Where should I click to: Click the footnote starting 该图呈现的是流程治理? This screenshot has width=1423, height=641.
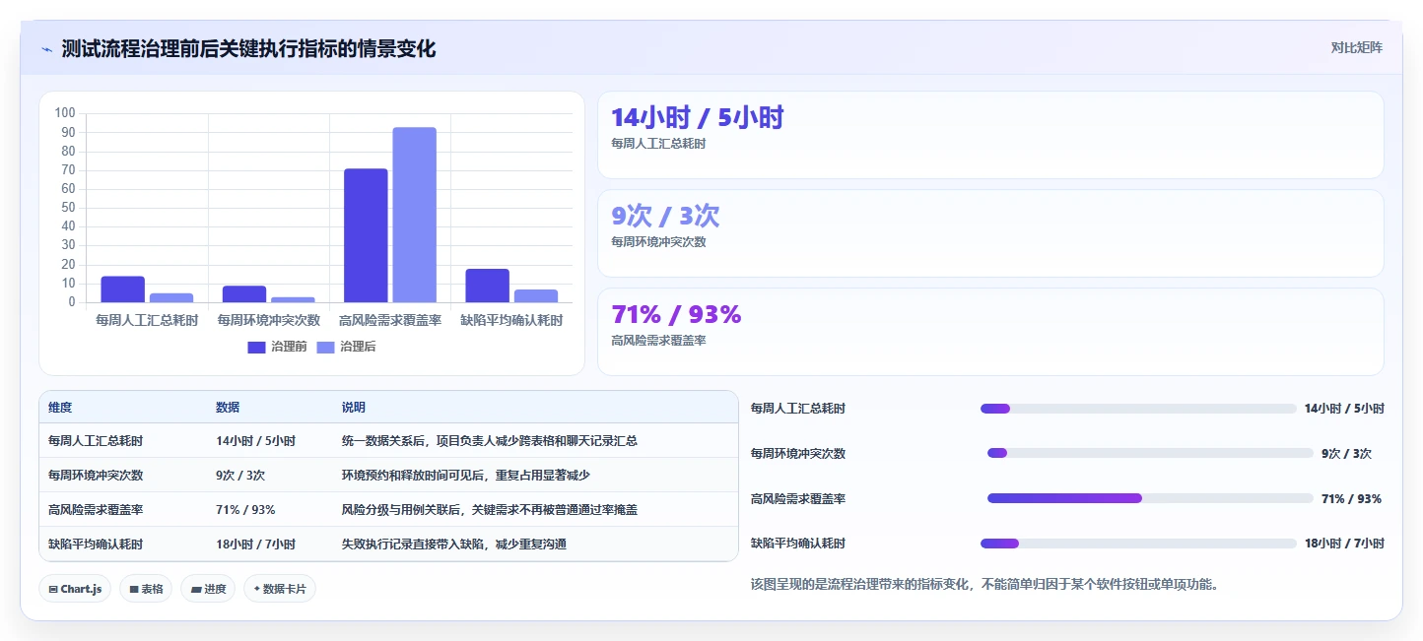pyautogui.click(x=986, y=584)
